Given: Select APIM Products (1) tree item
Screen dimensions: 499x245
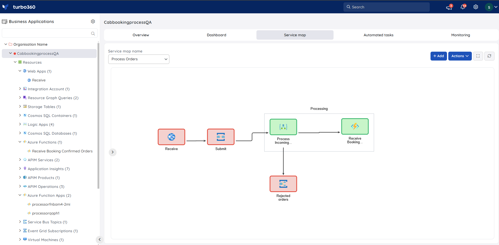Looking at the screenshot, I should [x=44, y=178].
